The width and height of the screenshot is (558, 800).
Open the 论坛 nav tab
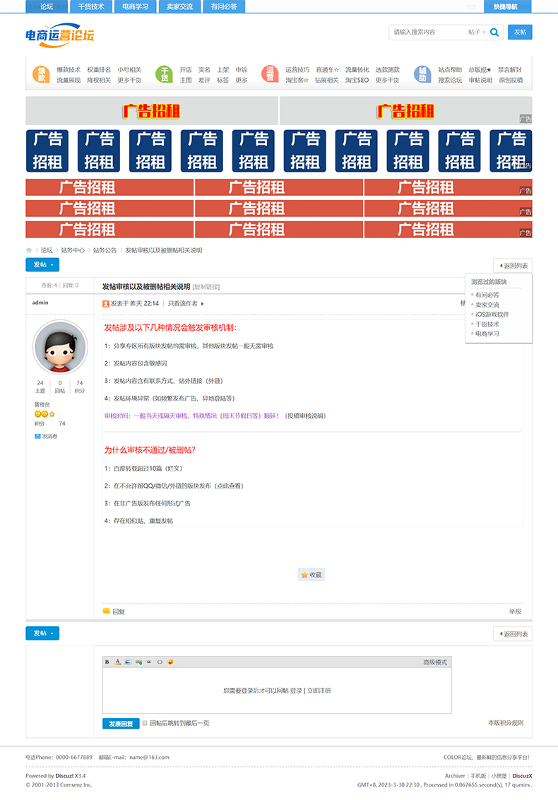(x=47, y=6)
